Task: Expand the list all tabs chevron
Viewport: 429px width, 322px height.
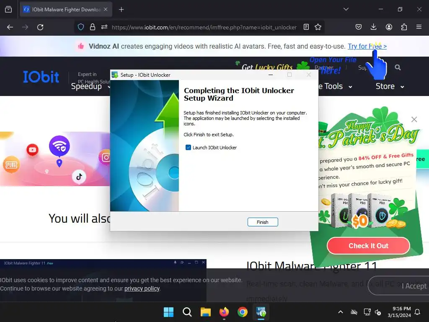Action: (346, 9)
